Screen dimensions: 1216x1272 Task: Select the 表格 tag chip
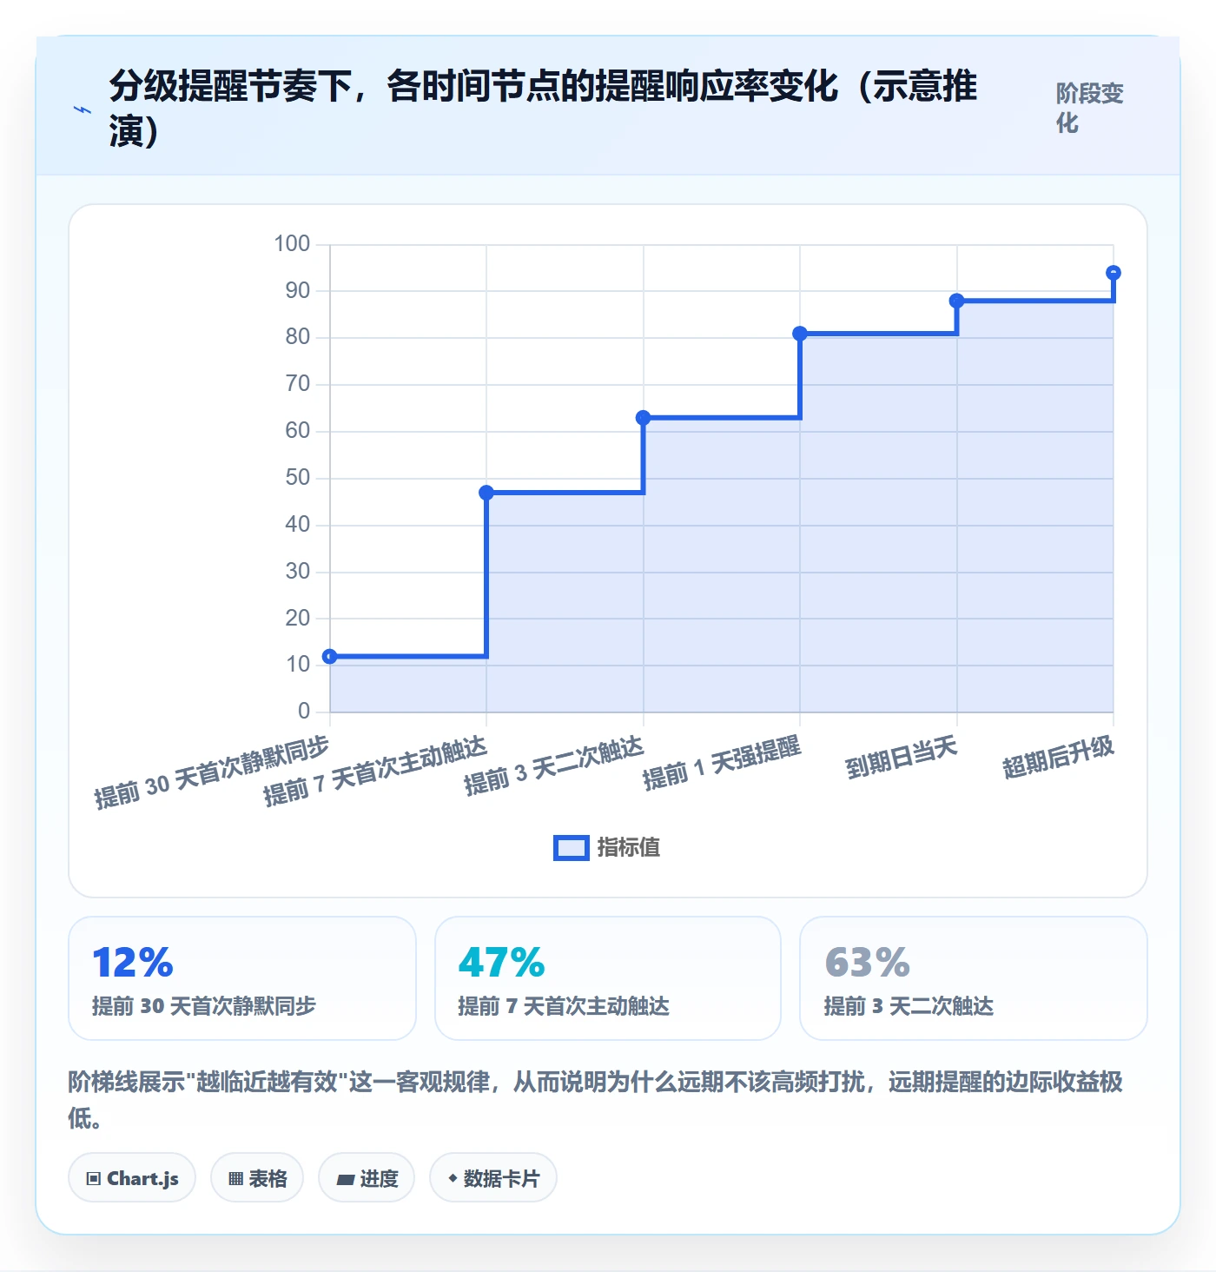click(257, 1178)
